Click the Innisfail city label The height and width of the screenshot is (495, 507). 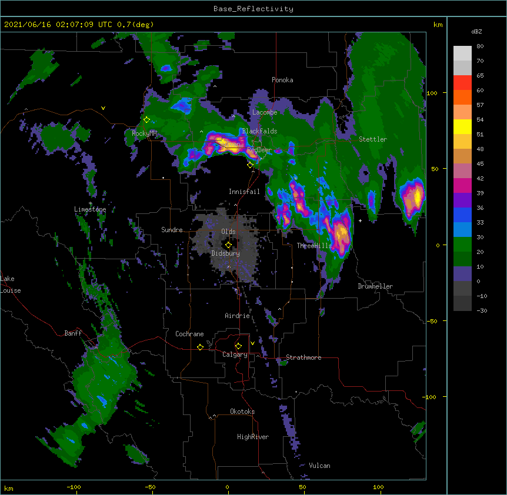point(244,192)
